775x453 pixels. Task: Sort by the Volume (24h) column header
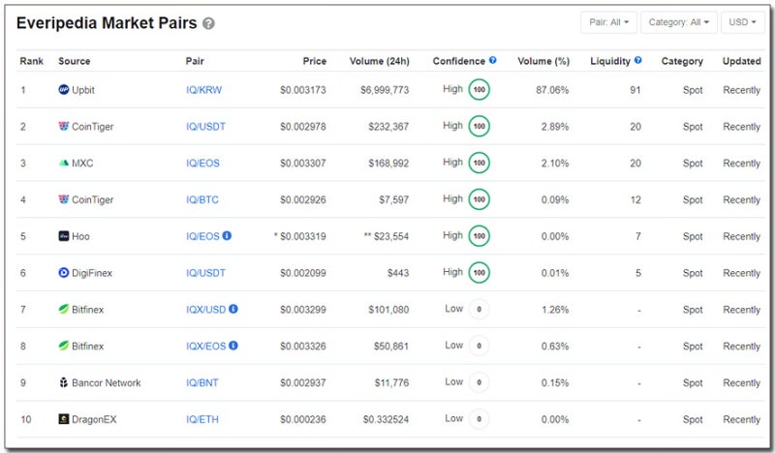pyautogui.click(x=379, y=61)
